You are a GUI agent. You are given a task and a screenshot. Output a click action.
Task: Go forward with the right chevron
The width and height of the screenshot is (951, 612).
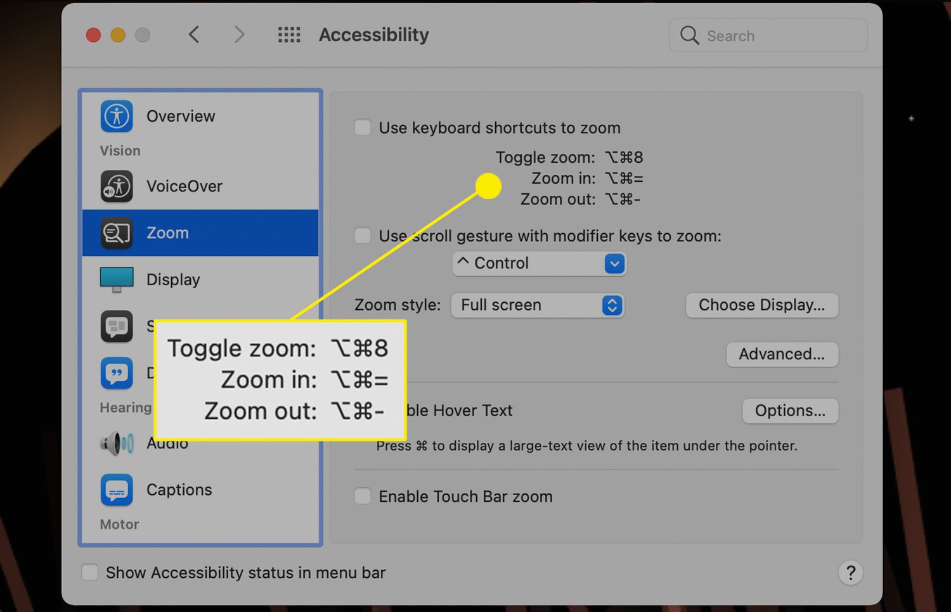[239, 35]
